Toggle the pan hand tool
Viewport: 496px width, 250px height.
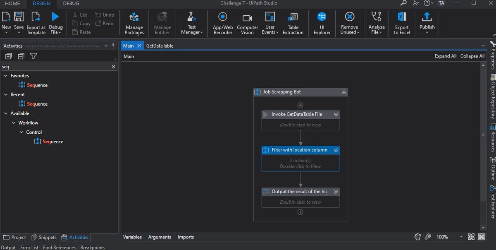418,237
